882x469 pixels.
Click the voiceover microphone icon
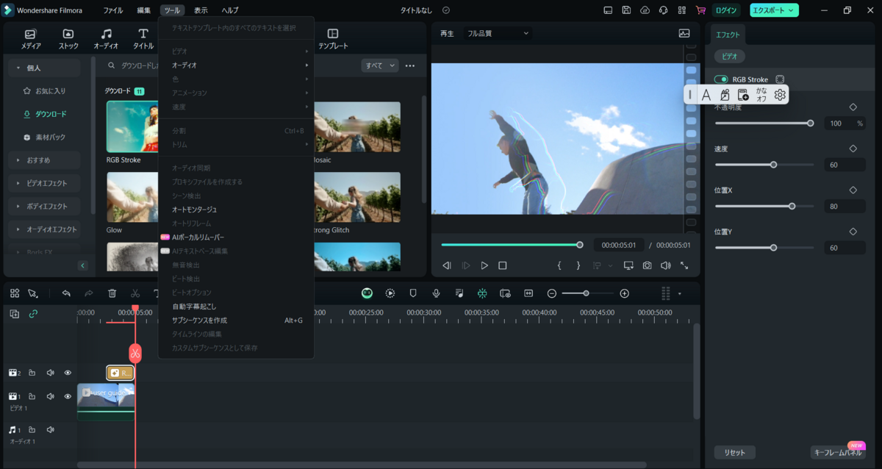[x=436, y=293]
